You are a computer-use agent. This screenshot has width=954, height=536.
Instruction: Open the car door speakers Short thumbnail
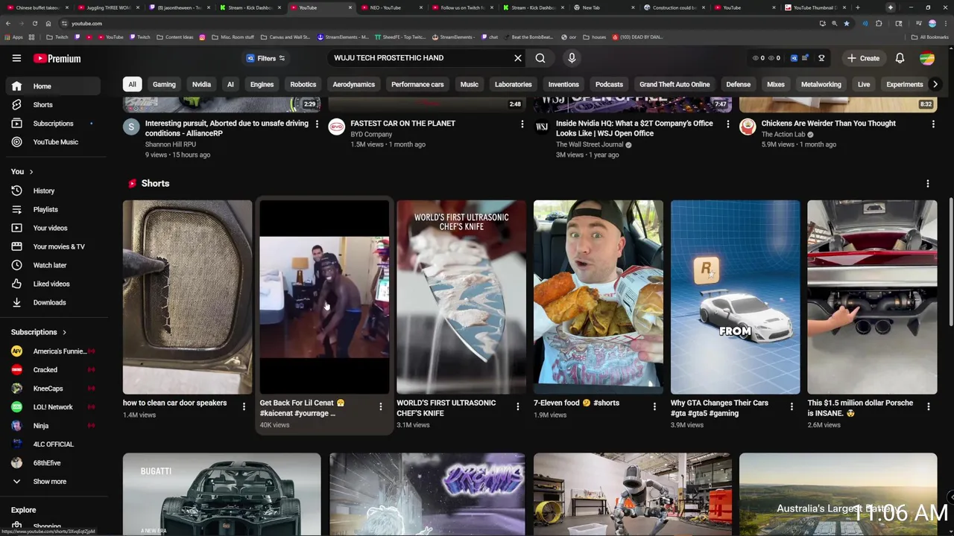click(187, 296)
